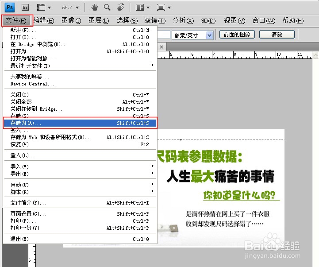
Task: Choose 关闭(C) menu entry
Action: (80, 95)
